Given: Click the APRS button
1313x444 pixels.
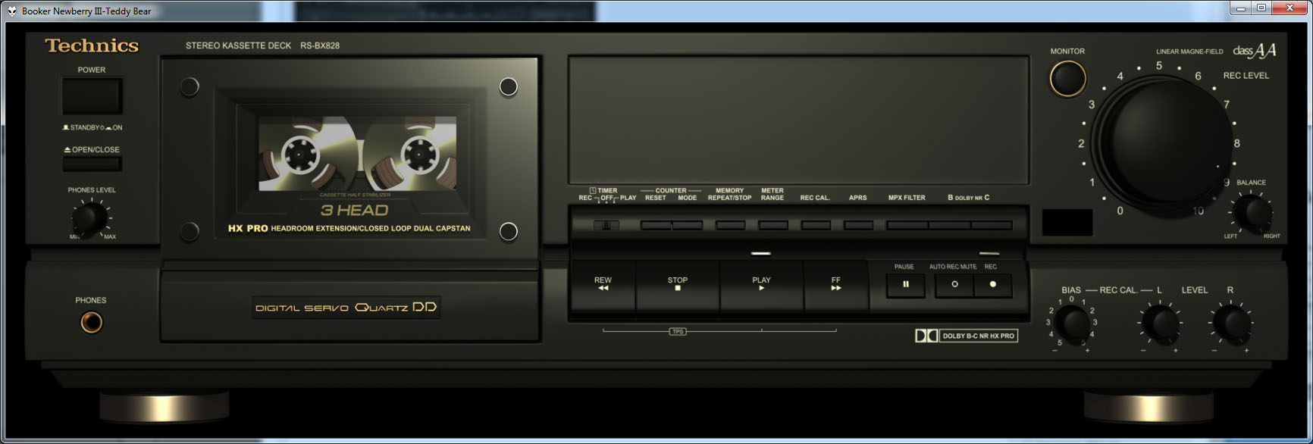Looking at the screenshot, I should 858,225.
